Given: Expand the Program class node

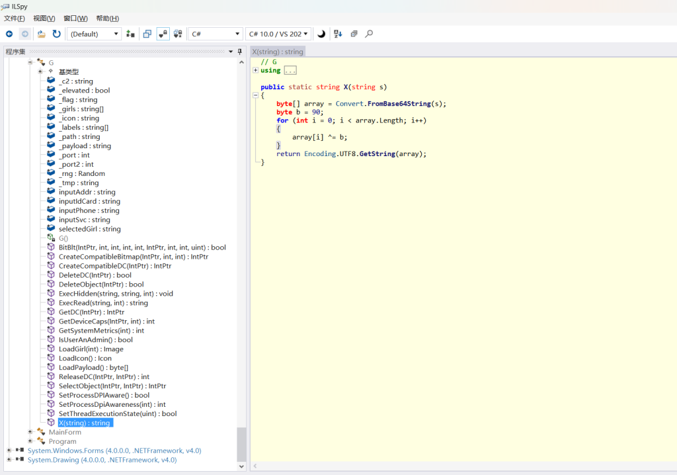Looking at the screenshot, I should [30, 441].
